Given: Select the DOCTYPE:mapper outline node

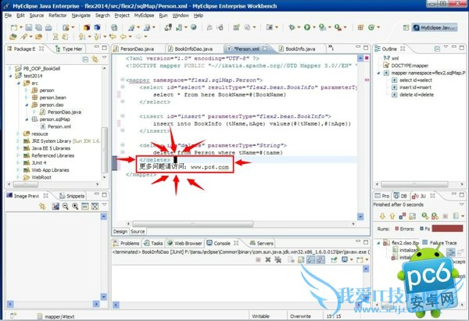Looking at the screenshot, I should (407, 66).
